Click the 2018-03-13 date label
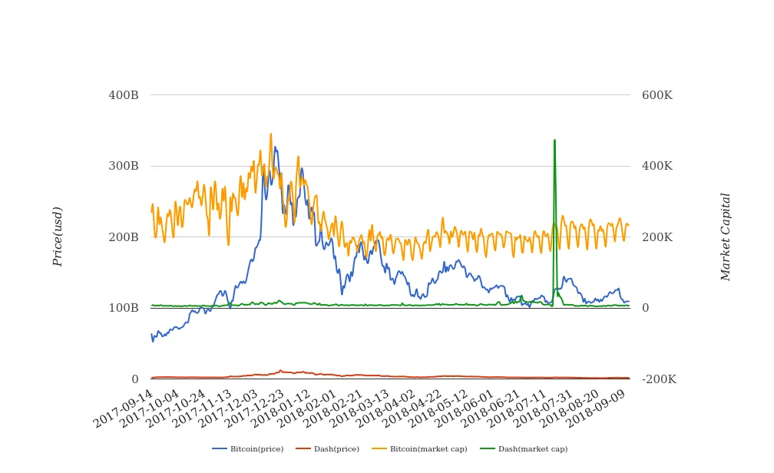The image size is (774, 473). click(x=360, y=408)
